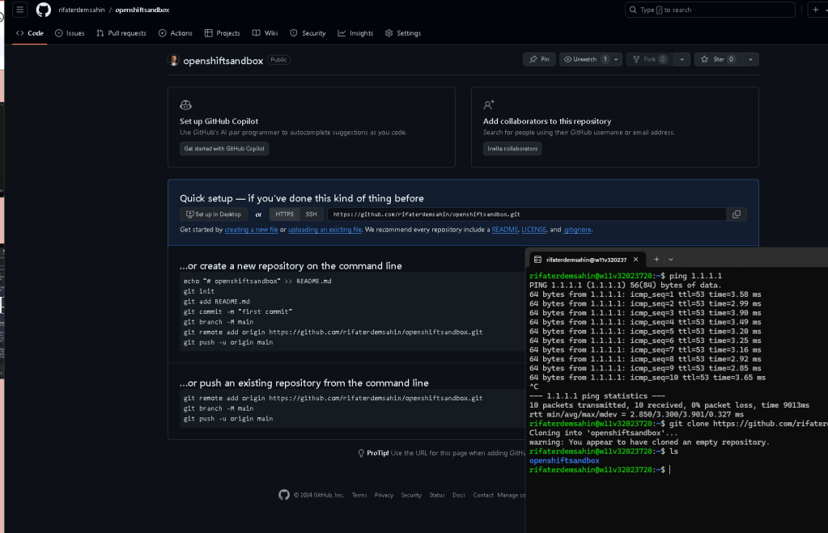Expand the Fork options dropdown
Screen dimensions: 828x533
[x=682, y=59]
